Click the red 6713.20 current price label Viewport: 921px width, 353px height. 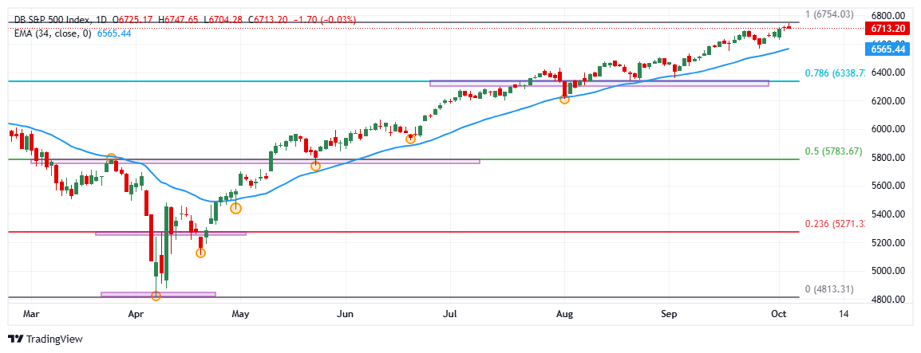pyautogui.click(x=887, y=29)
